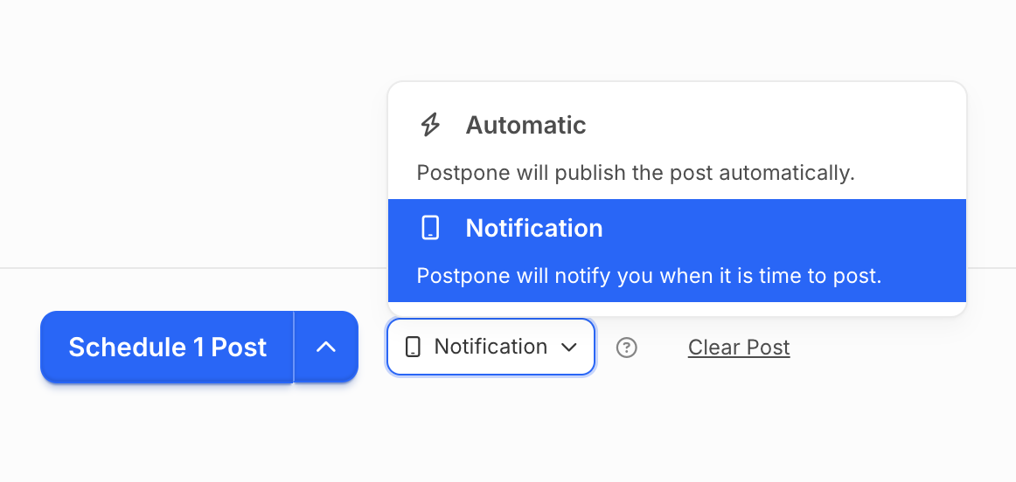This screenshot has width=1016, height=482.
Task: Click the question mark help icon
Action: (627, 348)
